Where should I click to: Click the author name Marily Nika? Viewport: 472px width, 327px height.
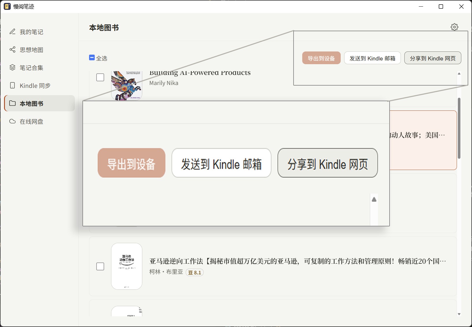[164, 83]
